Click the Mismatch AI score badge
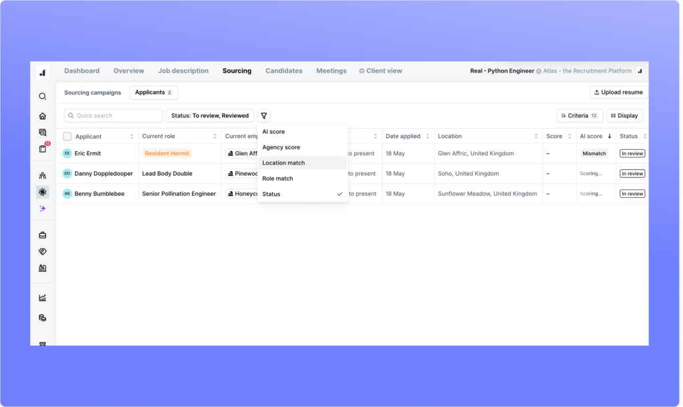Screen dimensions: 683x407 point(594,153)
